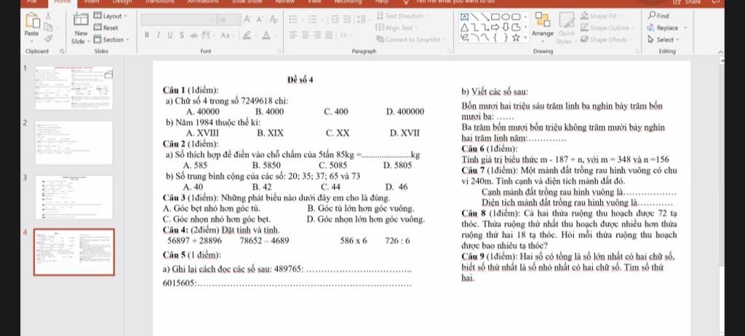Open the Arrange dropdown
745x336 pixels.
click(x=543, y=26)
